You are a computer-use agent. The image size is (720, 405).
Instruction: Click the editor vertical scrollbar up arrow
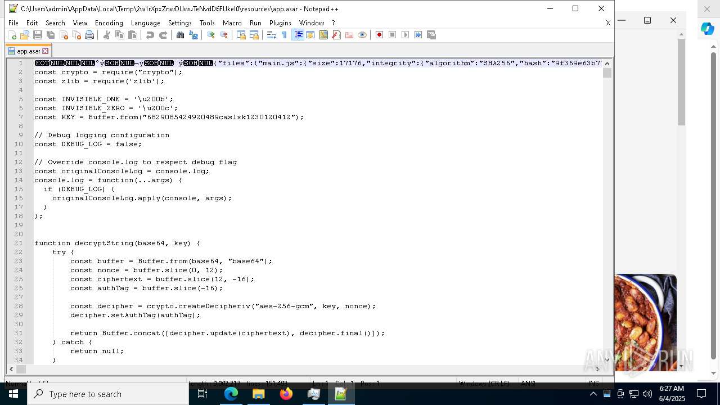click(x=607, y=63)
